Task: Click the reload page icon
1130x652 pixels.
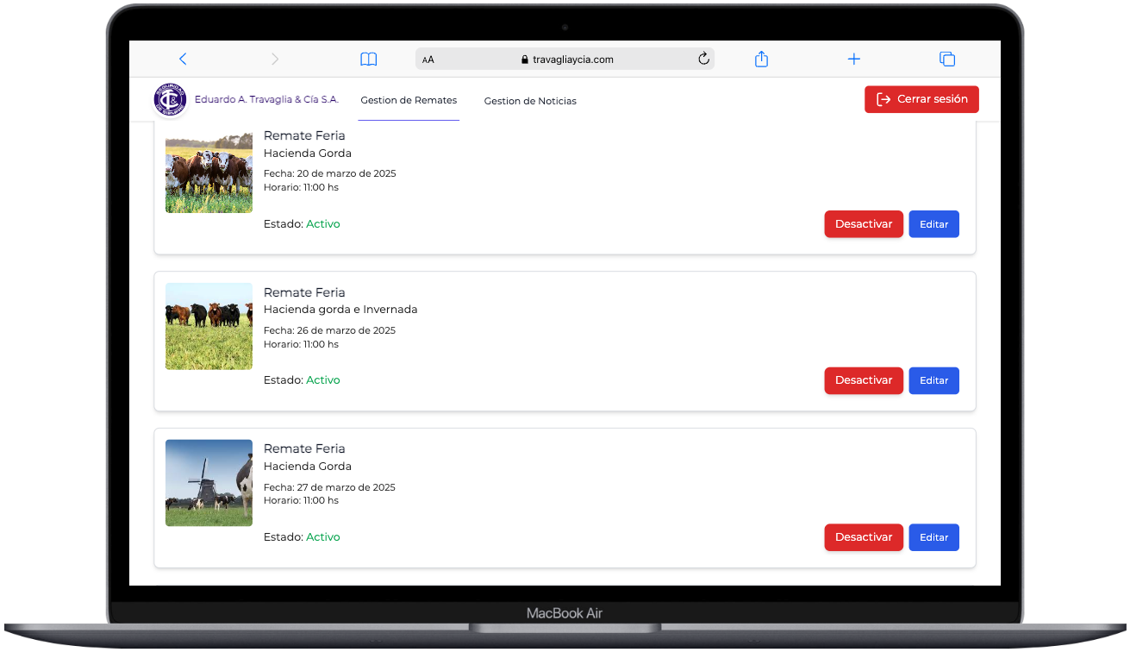Action: pos(703,59)
